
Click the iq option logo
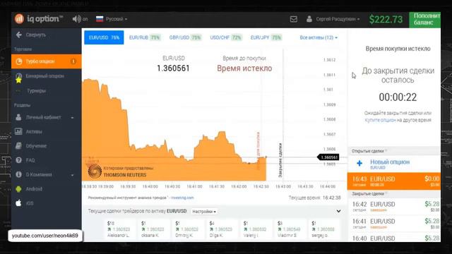point(39,19)
